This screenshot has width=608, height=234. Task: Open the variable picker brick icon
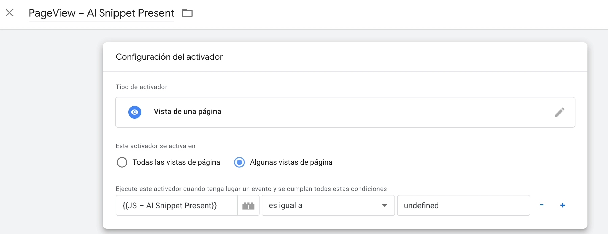point(248,206)
